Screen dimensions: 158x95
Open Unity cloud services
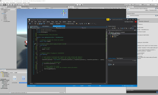(x=133, y=5)
